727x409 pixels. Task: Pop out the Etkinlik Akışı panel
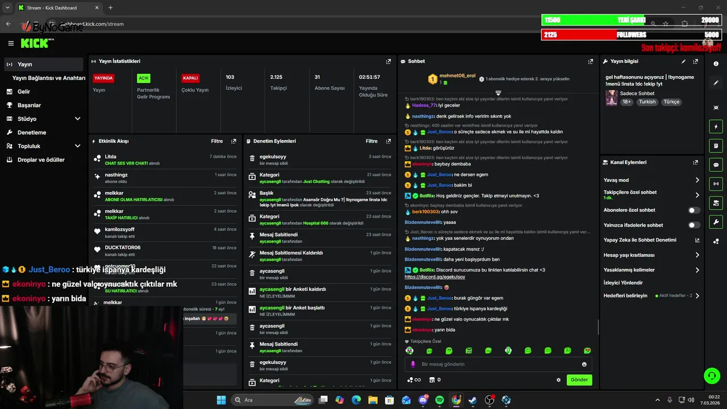click(x=233, y=141)
